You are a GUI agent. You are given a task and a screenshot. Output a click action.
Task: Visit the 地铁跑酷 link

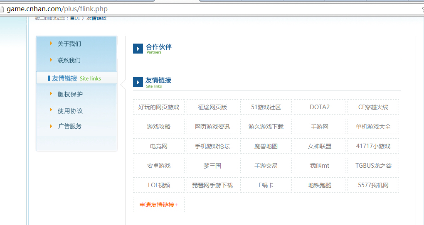pyautogui.click(x=320, y=185)
